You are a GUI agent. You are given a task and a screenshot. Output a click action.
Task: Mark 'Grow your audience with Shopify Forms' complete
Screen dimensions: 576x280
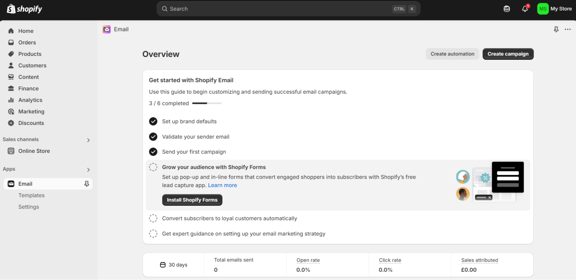point(153,167)
